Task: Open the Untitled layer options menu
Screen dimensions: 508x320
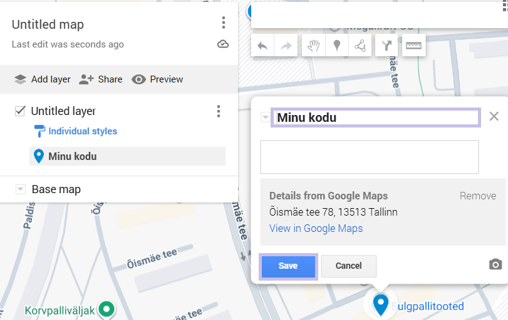Action: point(218,111)
